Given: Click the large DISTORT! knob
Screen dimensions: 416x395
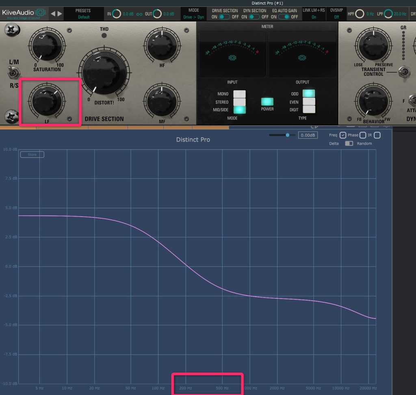Looking at the screenshot, I should (104, 74).
